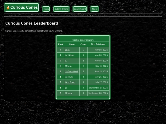Click the Curious Cones Leaderboard heading

32,23
